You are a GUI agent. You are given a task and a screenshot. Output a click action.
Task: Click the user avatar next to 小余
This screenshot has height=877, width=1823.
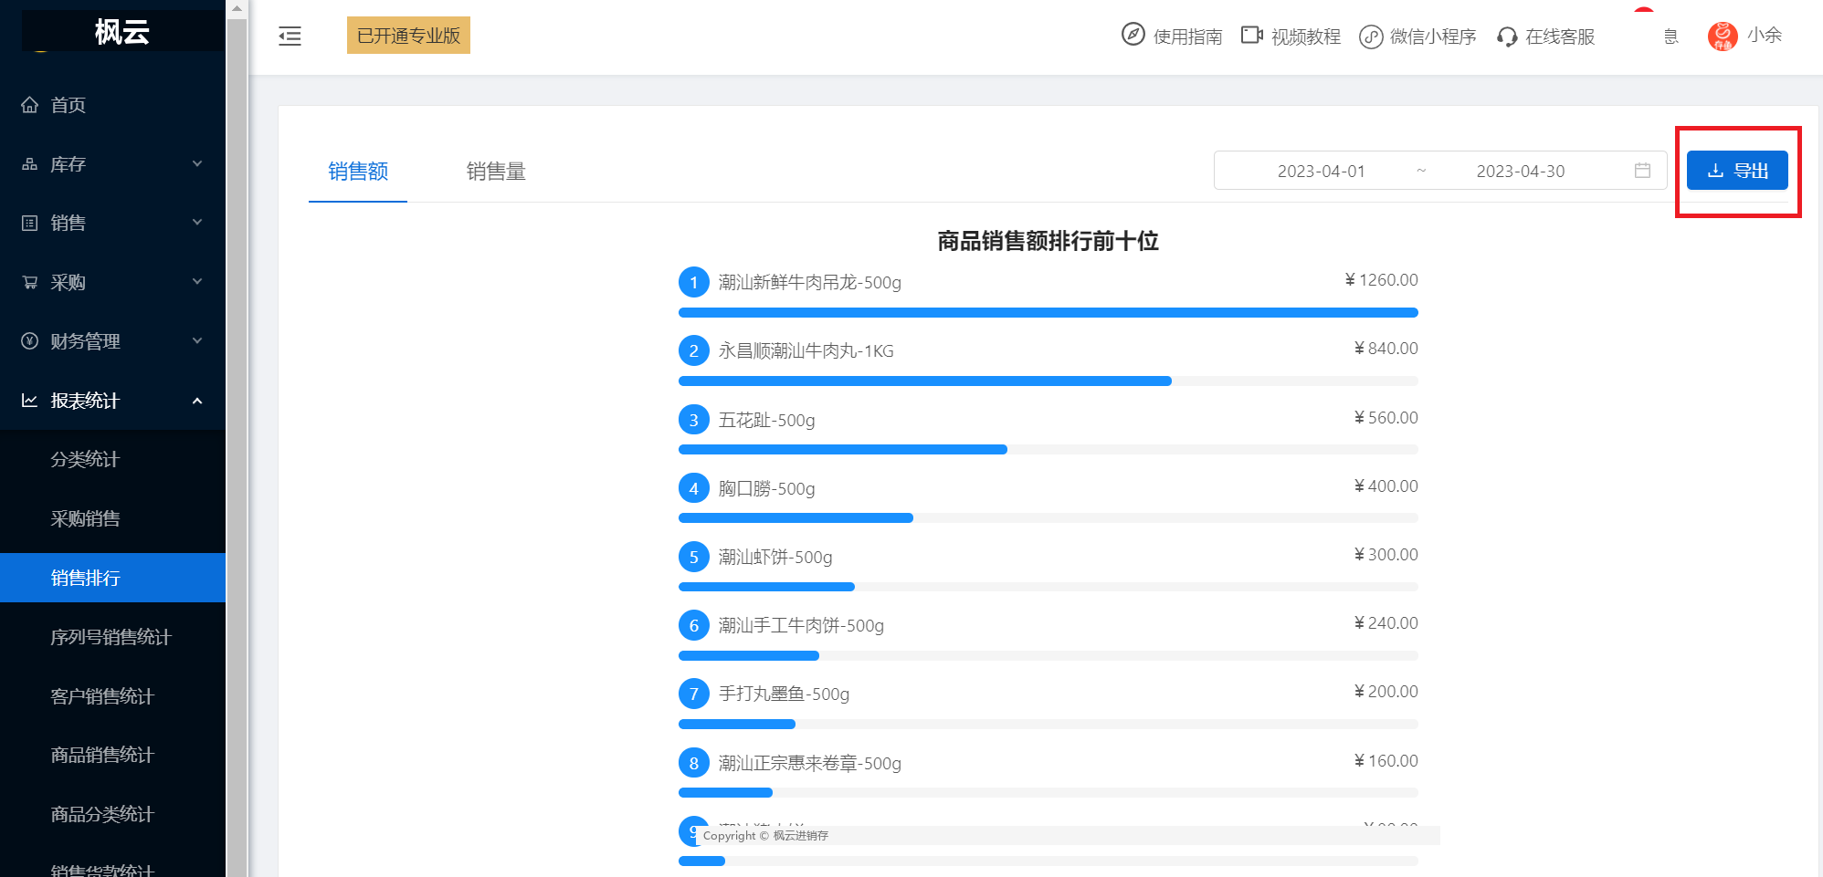pos(1723,37)
